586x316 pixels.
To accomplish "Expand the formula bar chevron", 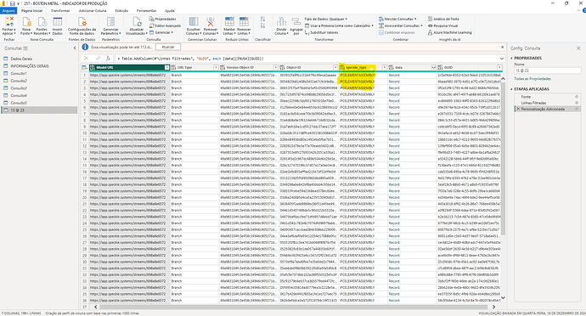I will tap(502, 59).
